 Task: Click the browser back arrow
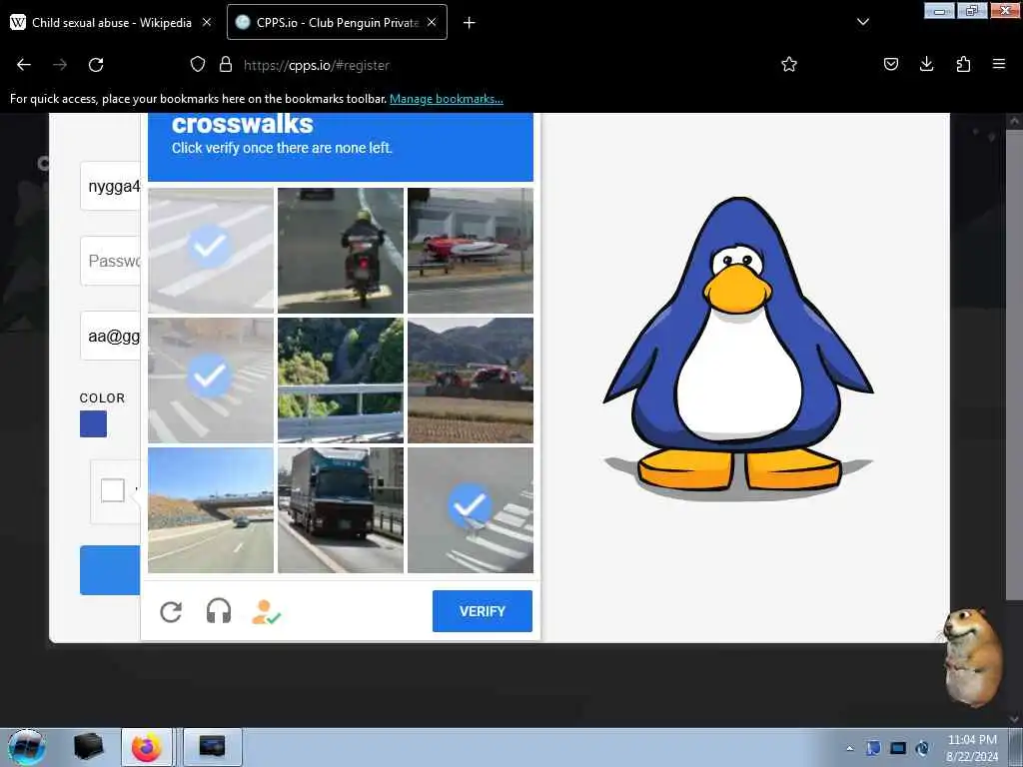point(24,65)
